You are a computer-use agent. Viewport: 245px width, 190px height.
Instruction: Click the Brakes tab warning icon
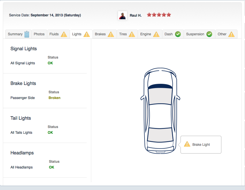[x=111, y=34]
